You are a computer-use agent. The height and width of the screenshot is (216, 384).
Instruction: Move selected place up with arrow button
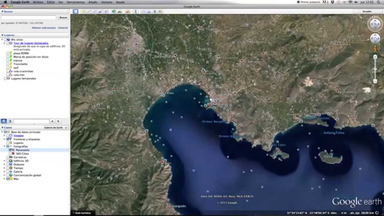pyautogui.click(x=52, y=121)
